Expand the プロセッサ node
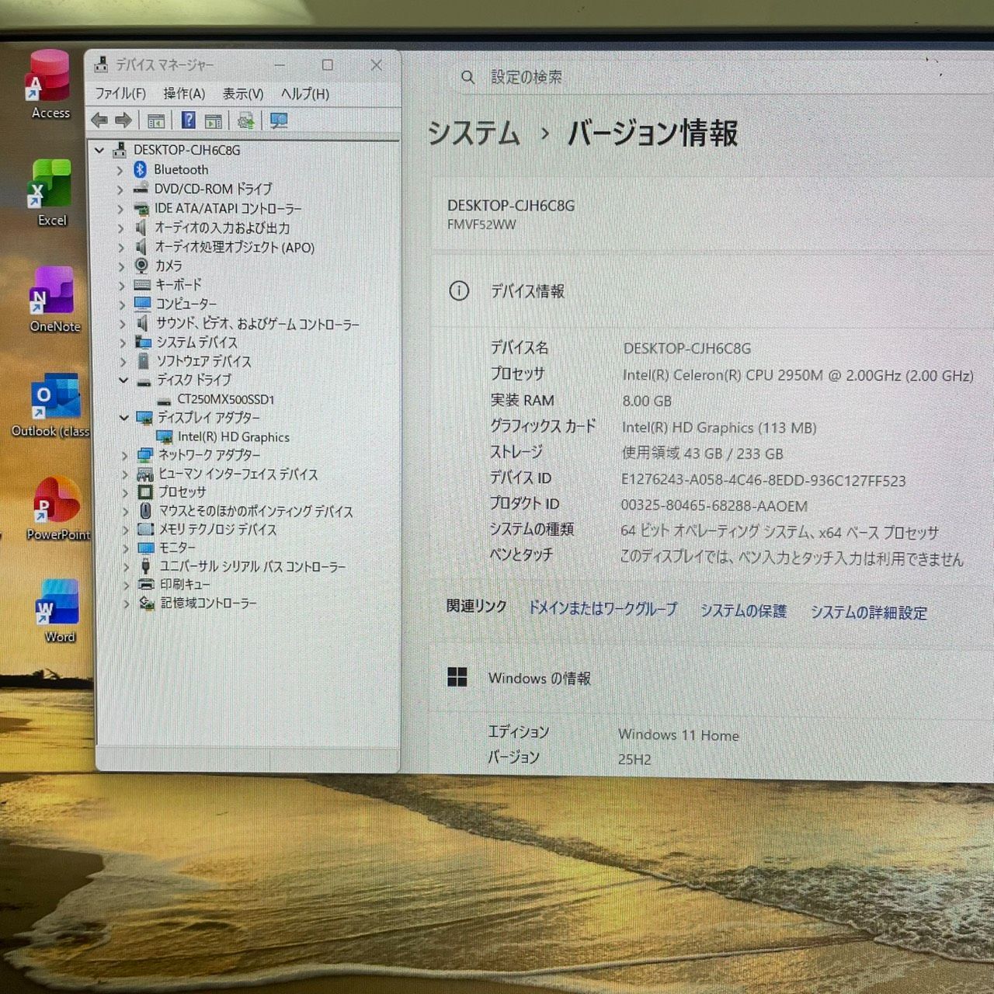 click(124, 492)
